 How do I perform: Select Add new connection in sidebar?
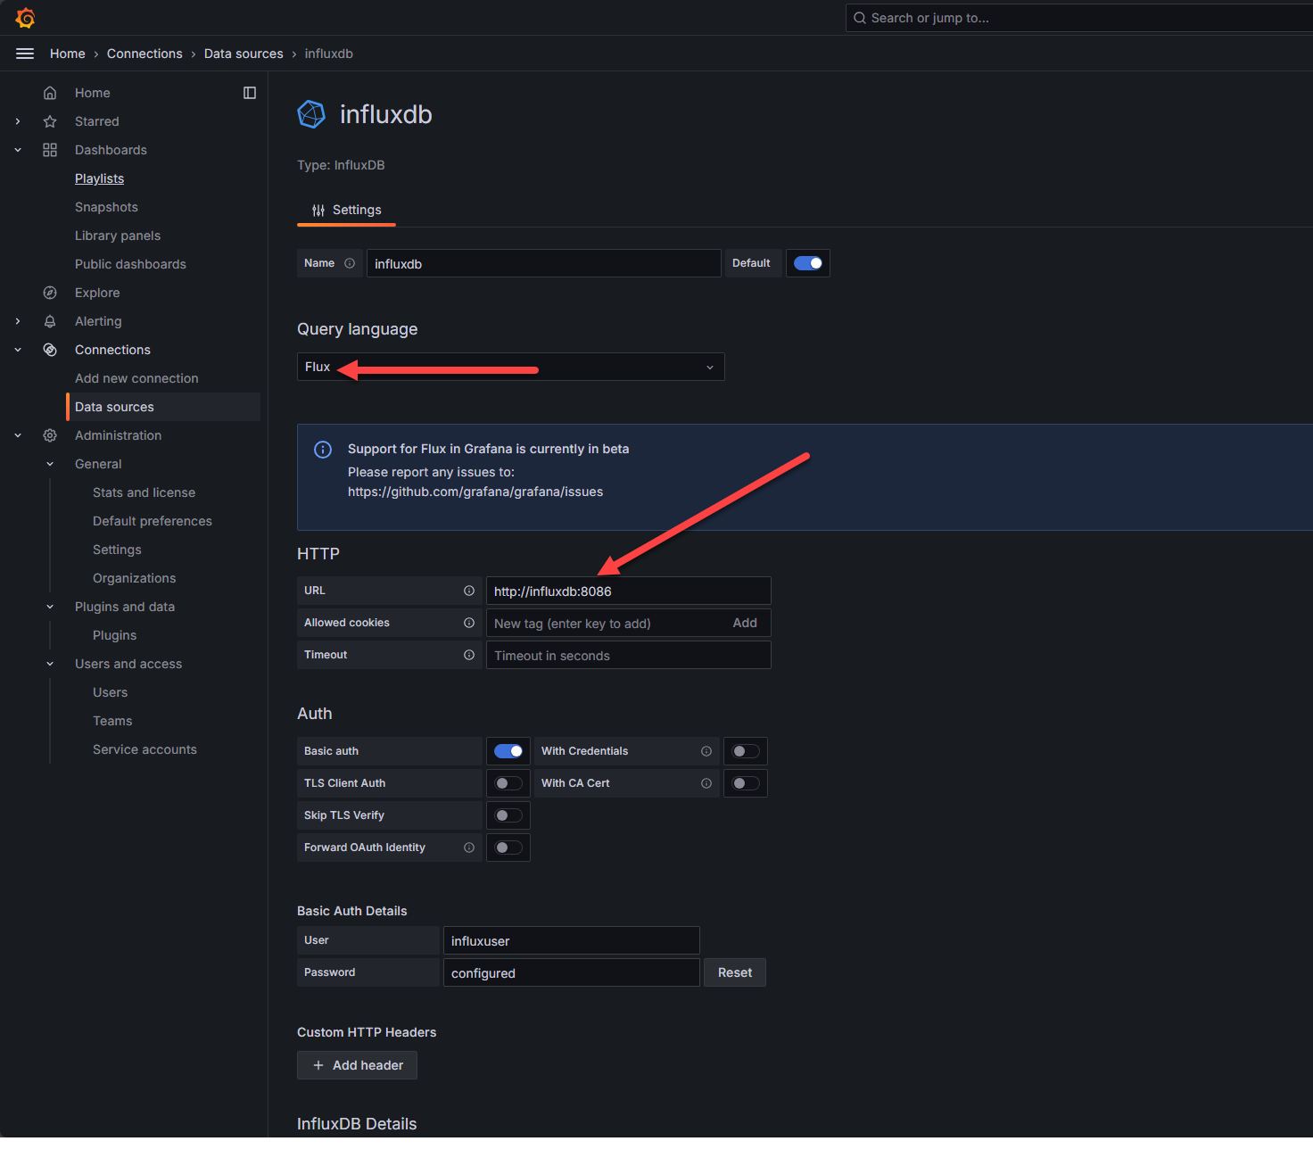136,378
